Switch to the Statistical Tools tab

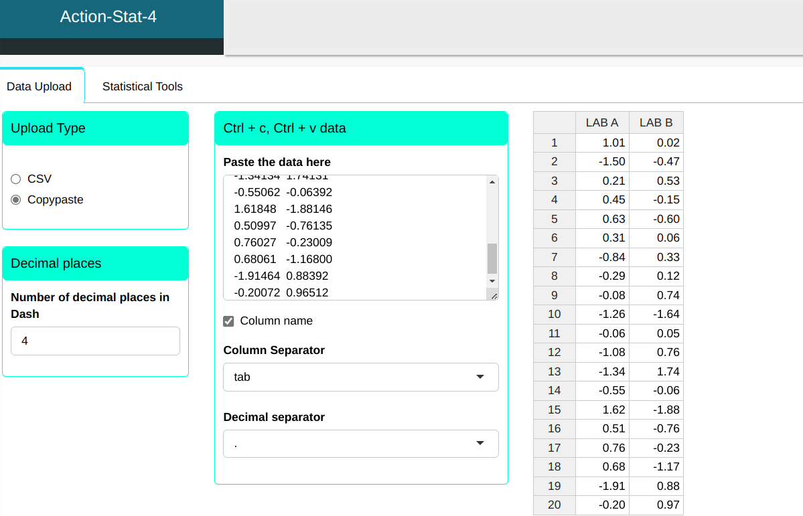point(142,86)
